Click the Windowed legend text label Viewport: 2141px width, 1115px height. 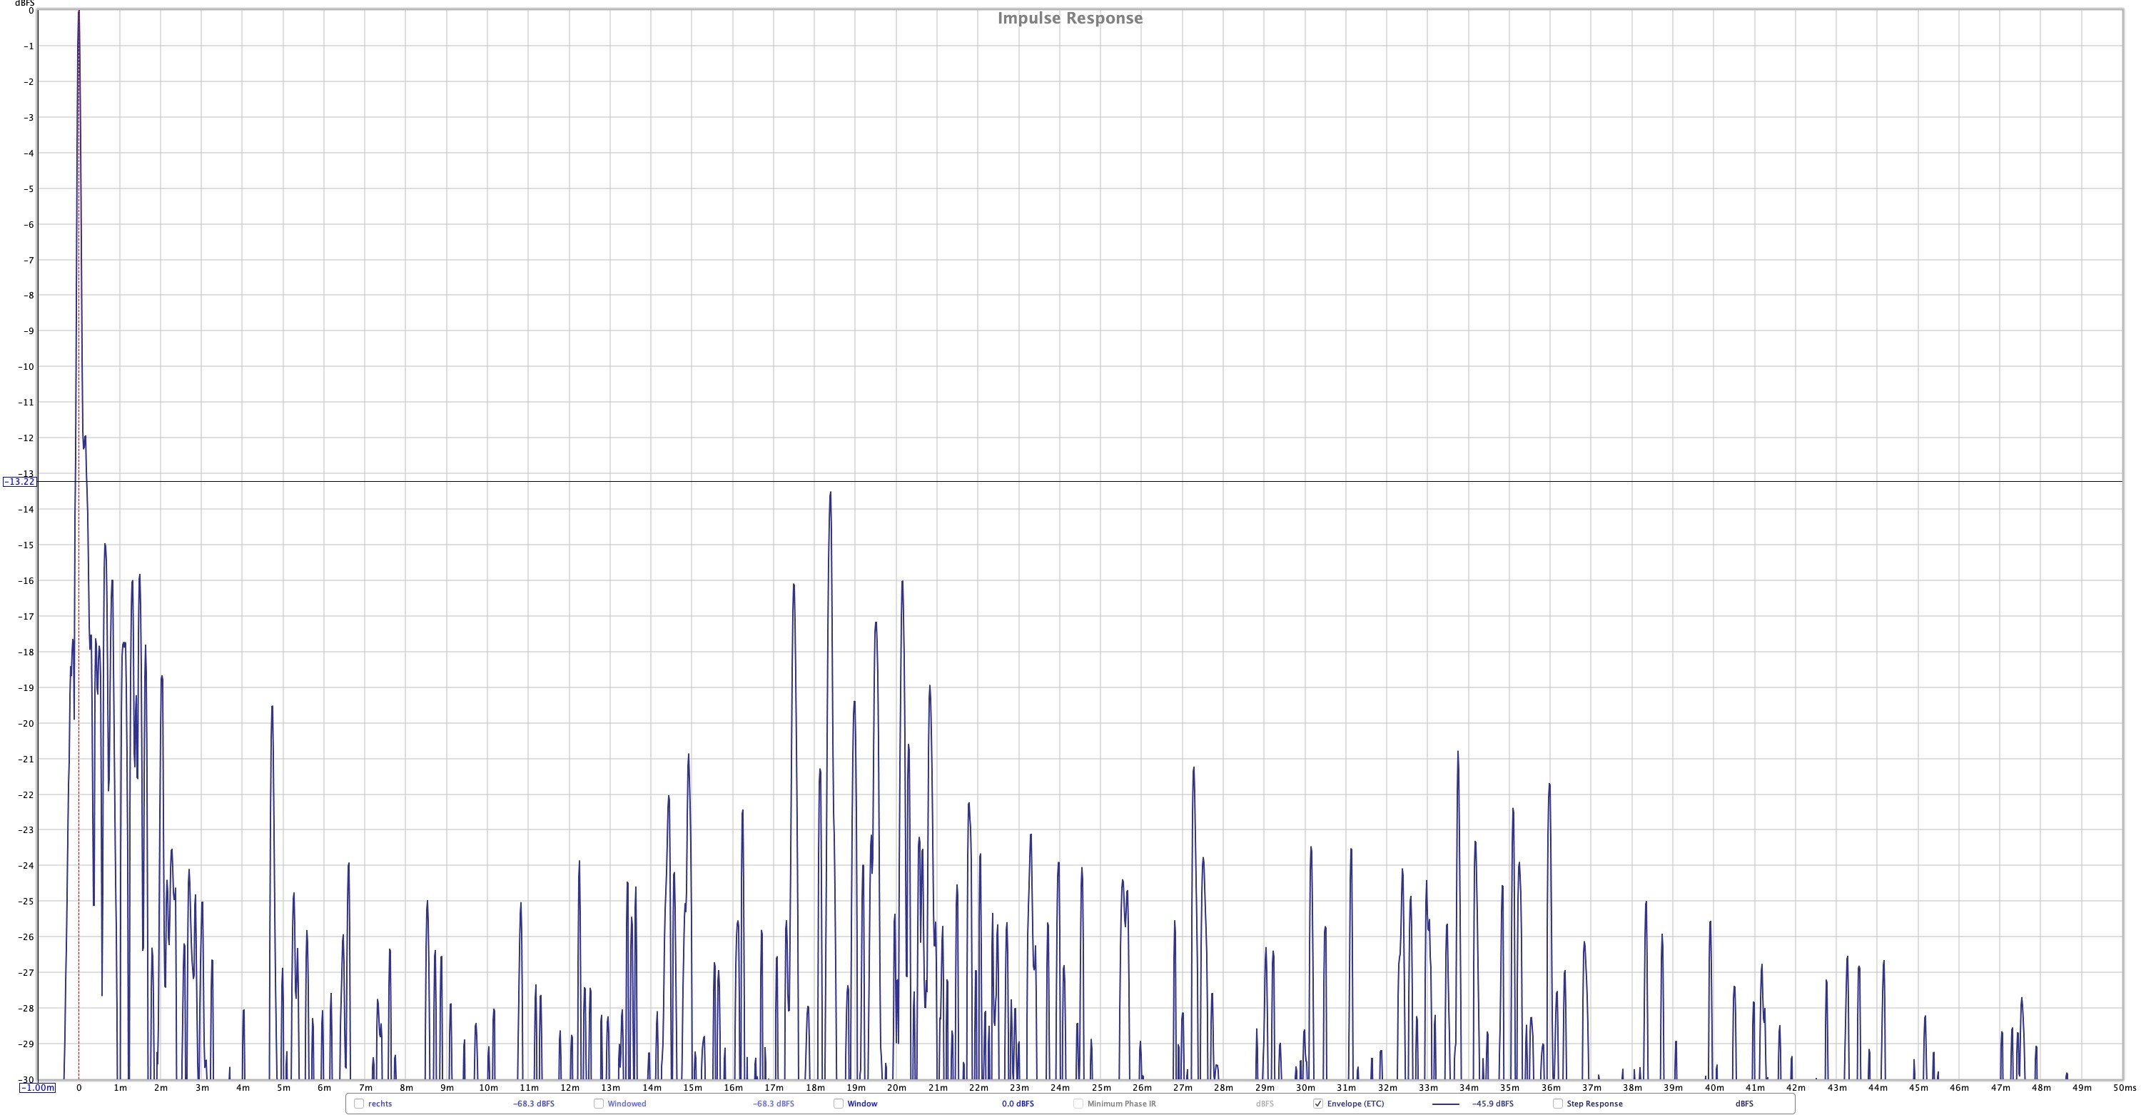pyautogui.click(x=627, y=1104)
